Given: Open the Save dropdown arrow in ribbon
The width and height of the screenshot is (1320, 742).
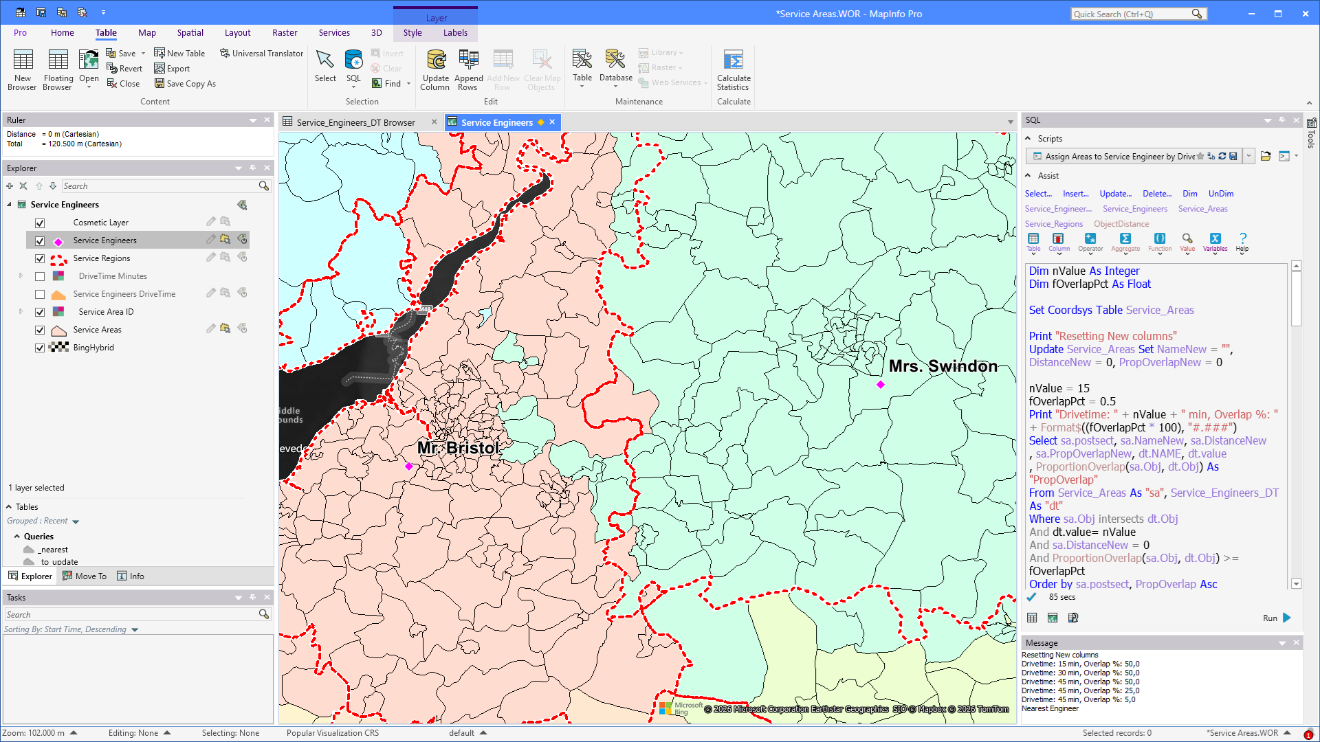Looking at the screenshot, I should coord(143,54).
